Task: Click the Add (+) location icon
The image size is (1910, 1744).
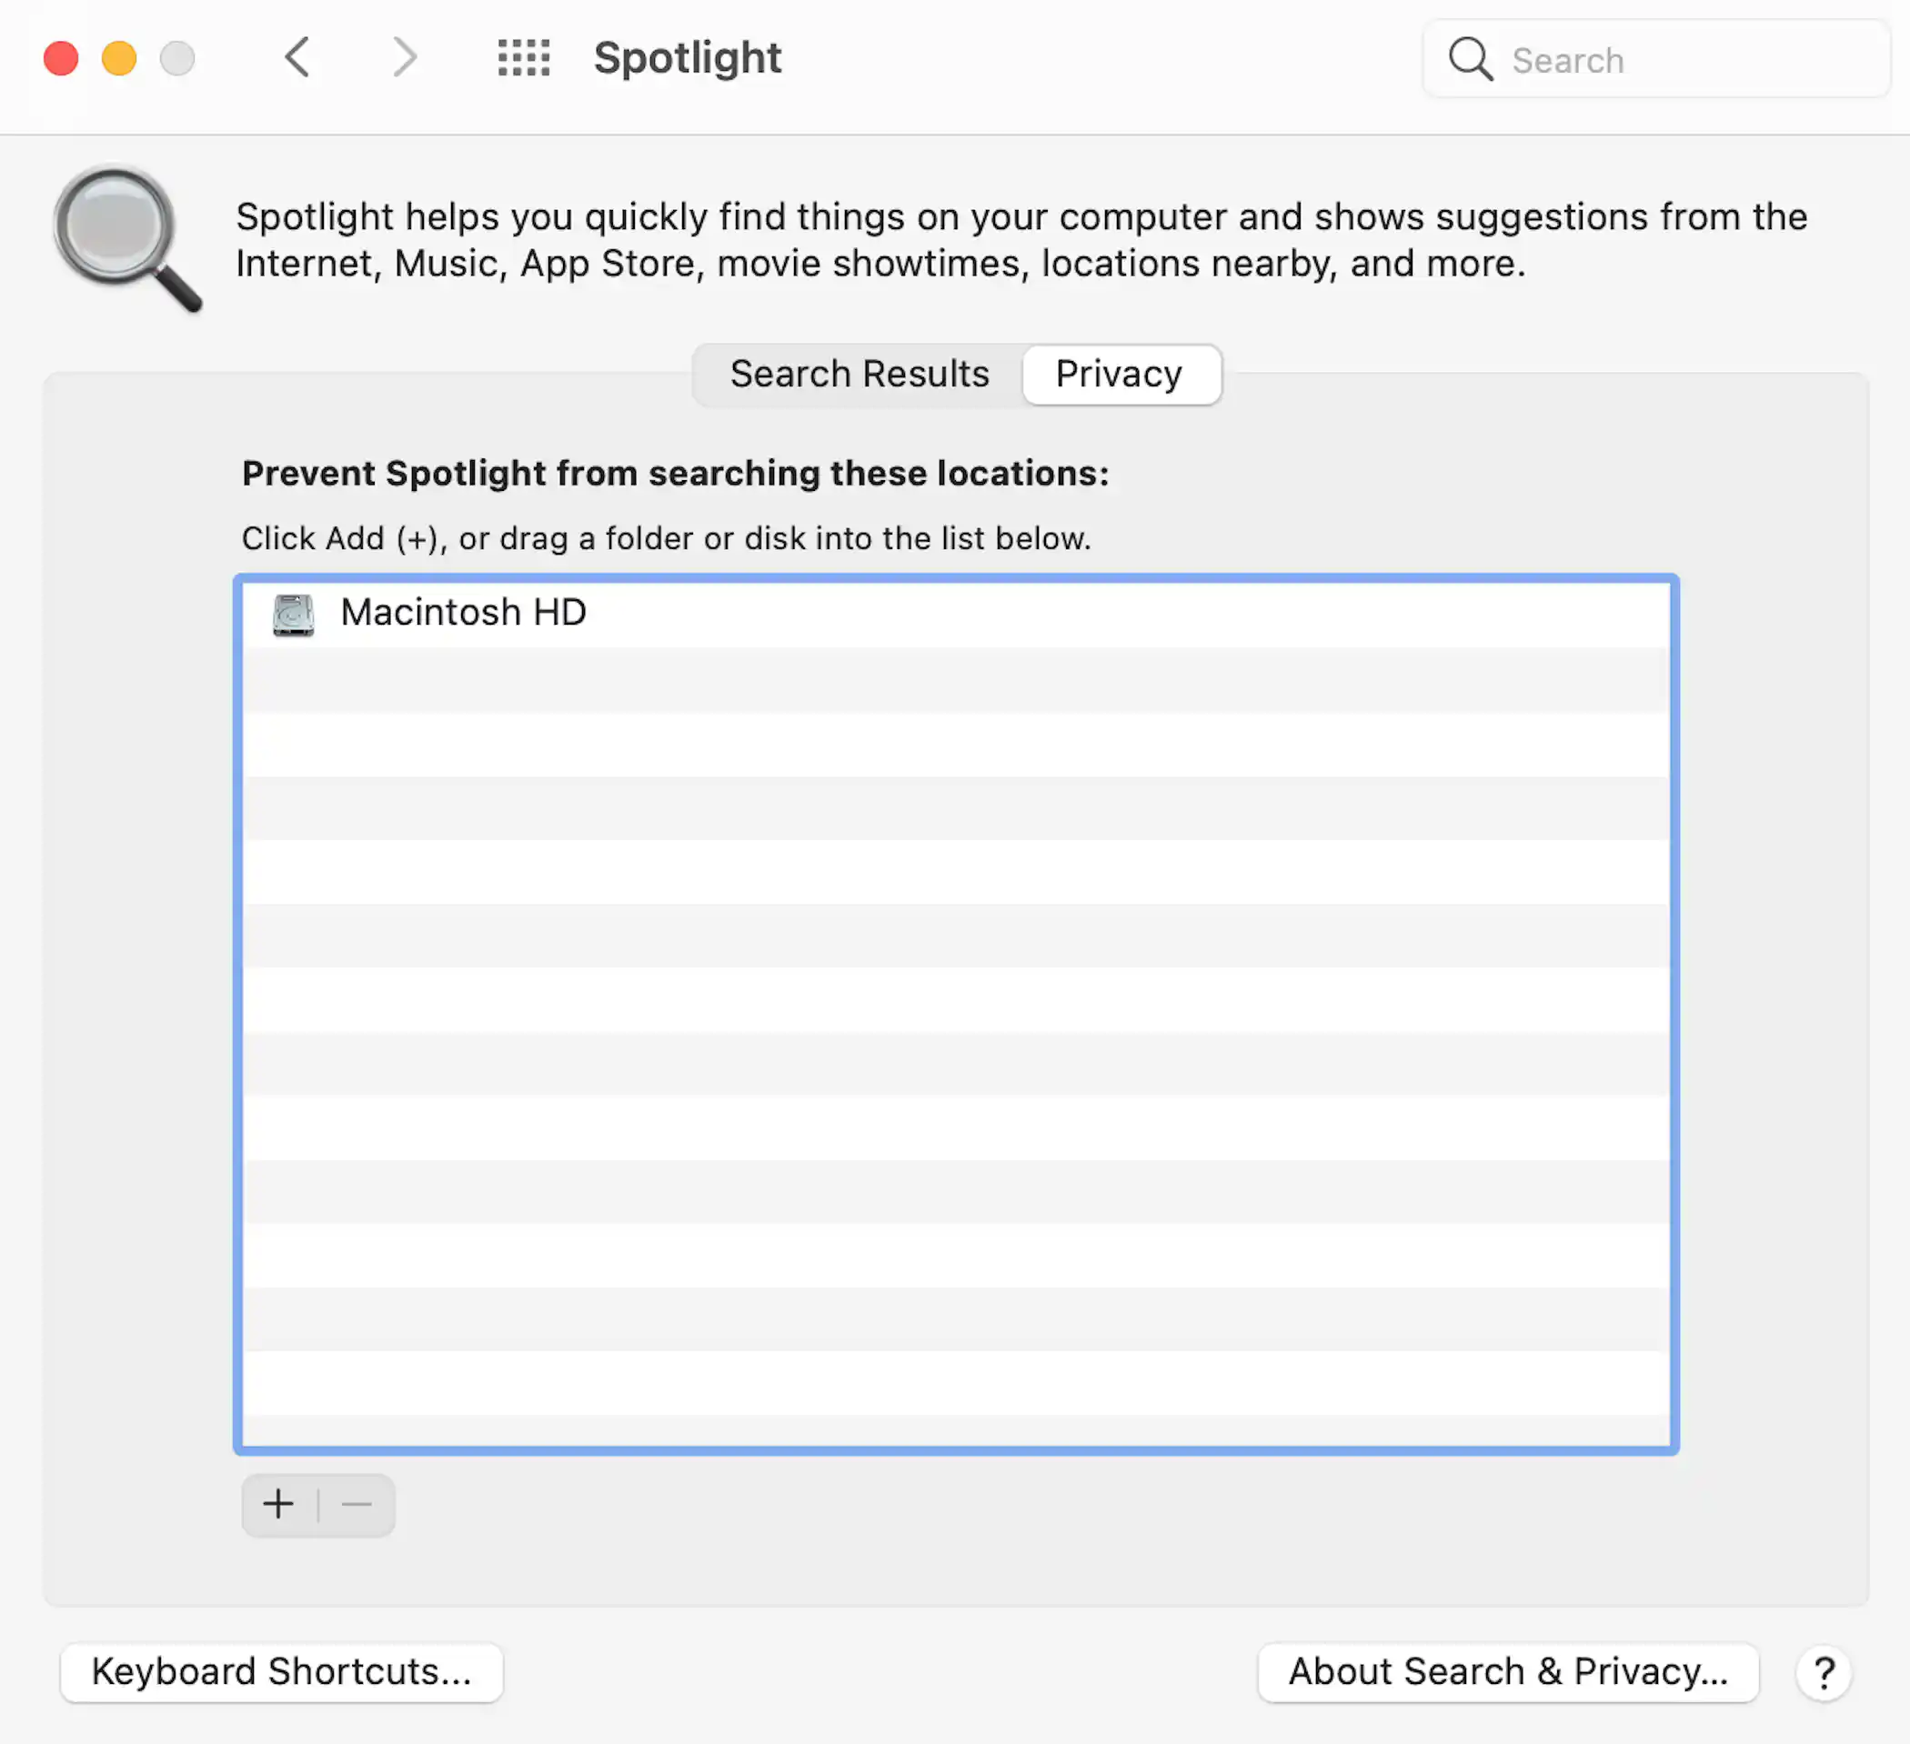Action: (278, 1505)
